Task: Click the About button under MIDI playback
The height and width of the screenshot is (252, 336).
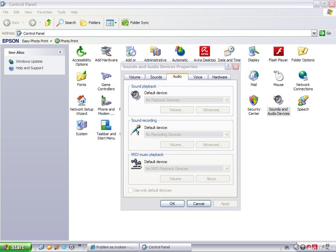Action: point(213,179)
